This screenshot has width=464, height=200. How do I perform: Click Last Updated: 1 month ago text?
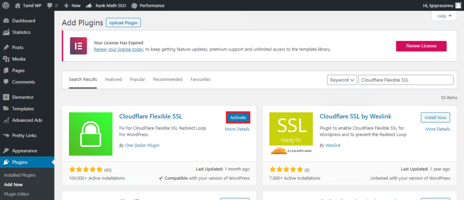coord(222,169)
